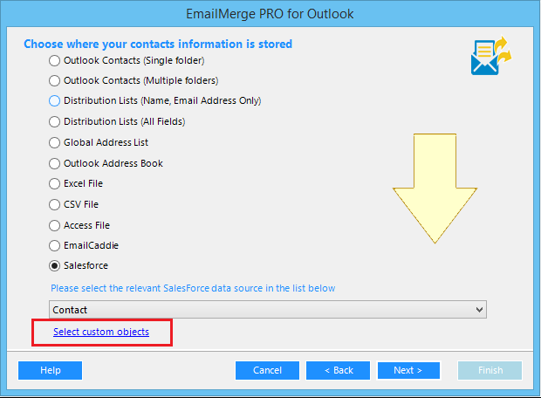The width and height of the screenshot is (541, 398).
Task: Click the Cancel button
Action: tap(267, 370)
